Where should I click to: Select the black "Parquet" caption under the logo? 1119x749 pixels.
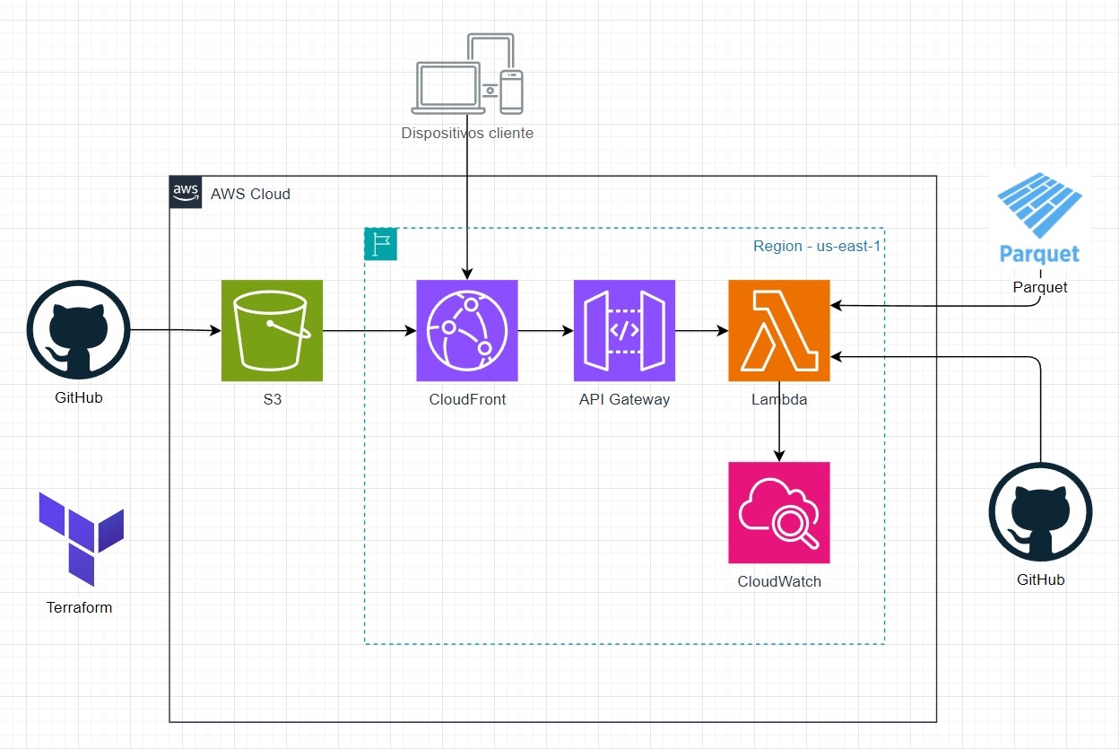pyautogui.click(x=1040, y=287)
